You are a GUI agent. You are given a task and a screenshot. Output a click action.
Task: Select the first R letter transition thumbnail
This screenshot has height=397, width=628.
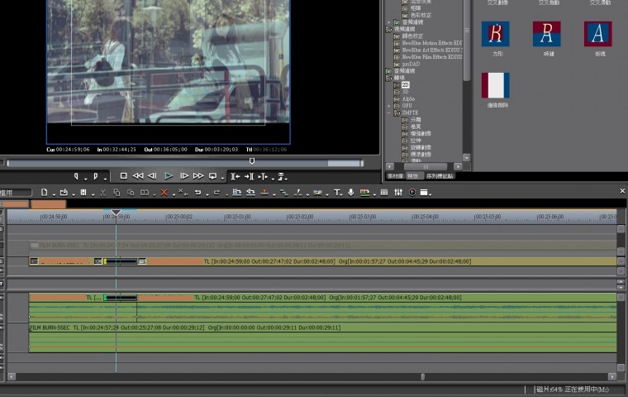click(495, 34)
